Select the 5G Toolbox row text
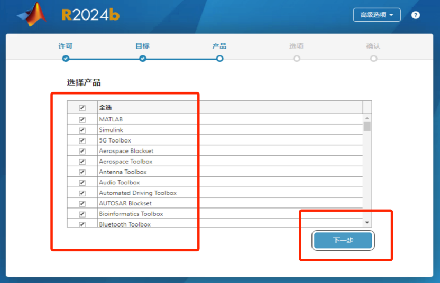This screenshot has height=283, width=440. 115,140
